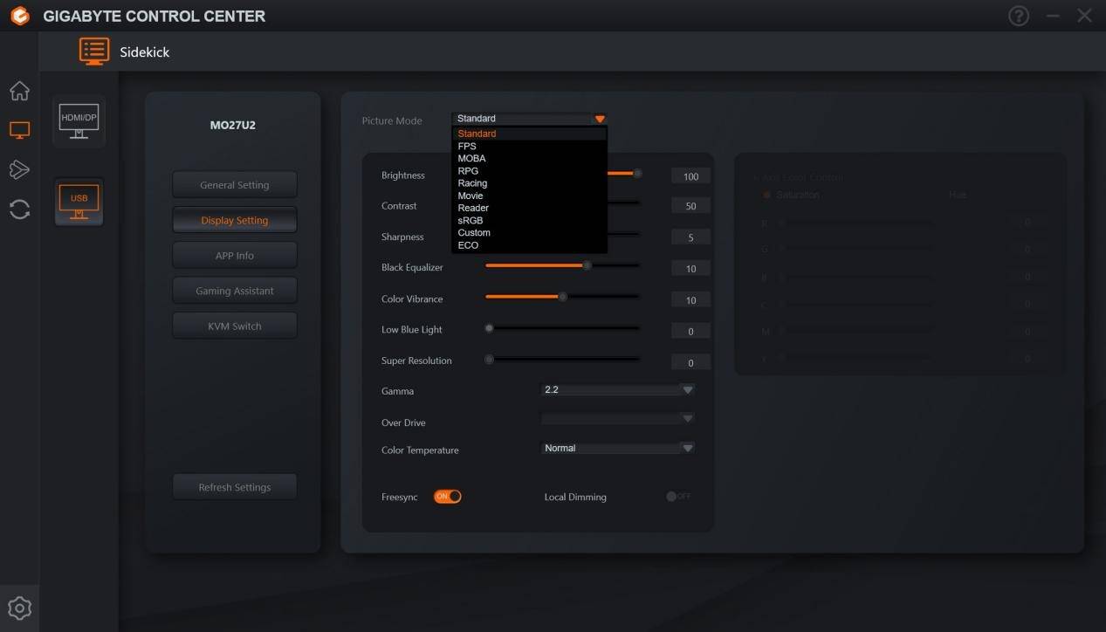Image resolution: width=1106 pixels, height=632 pixels.
Task: Enable the Local Dimming toggle
Action: pyautogui.click(x=677, y=497)
